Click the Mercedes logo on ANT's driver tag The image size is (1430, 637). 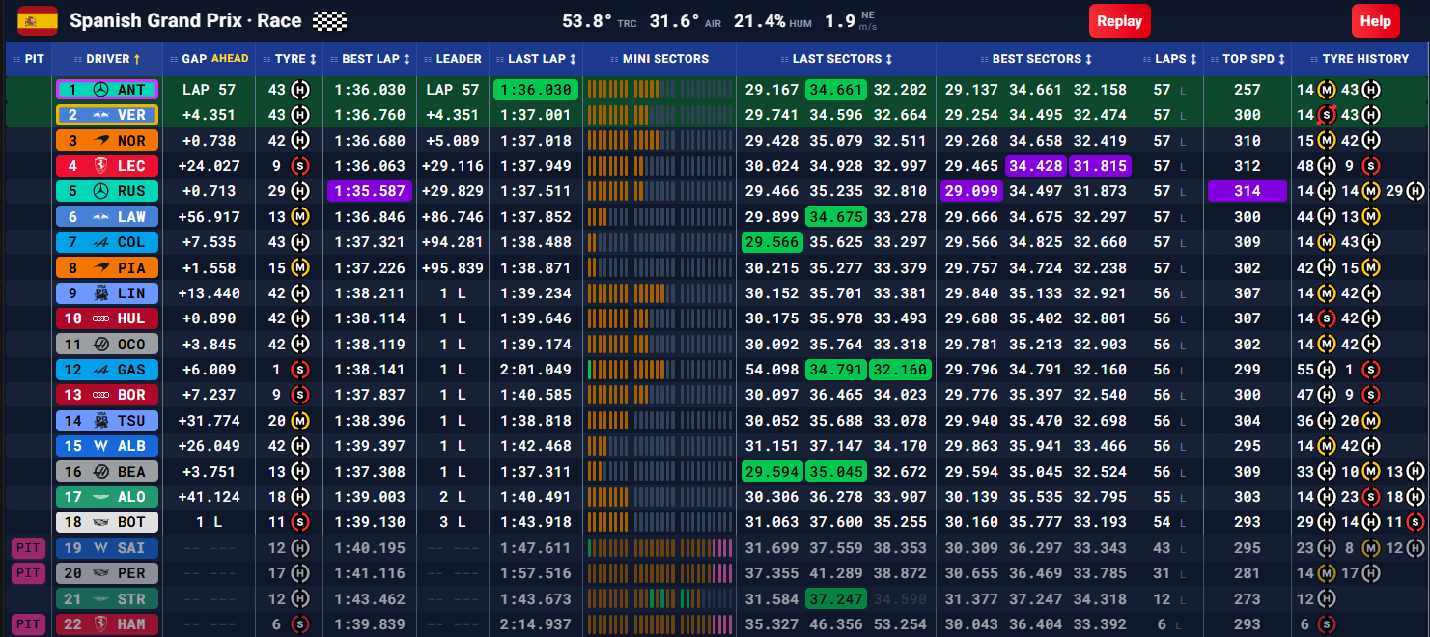click(x=100, y=90)
